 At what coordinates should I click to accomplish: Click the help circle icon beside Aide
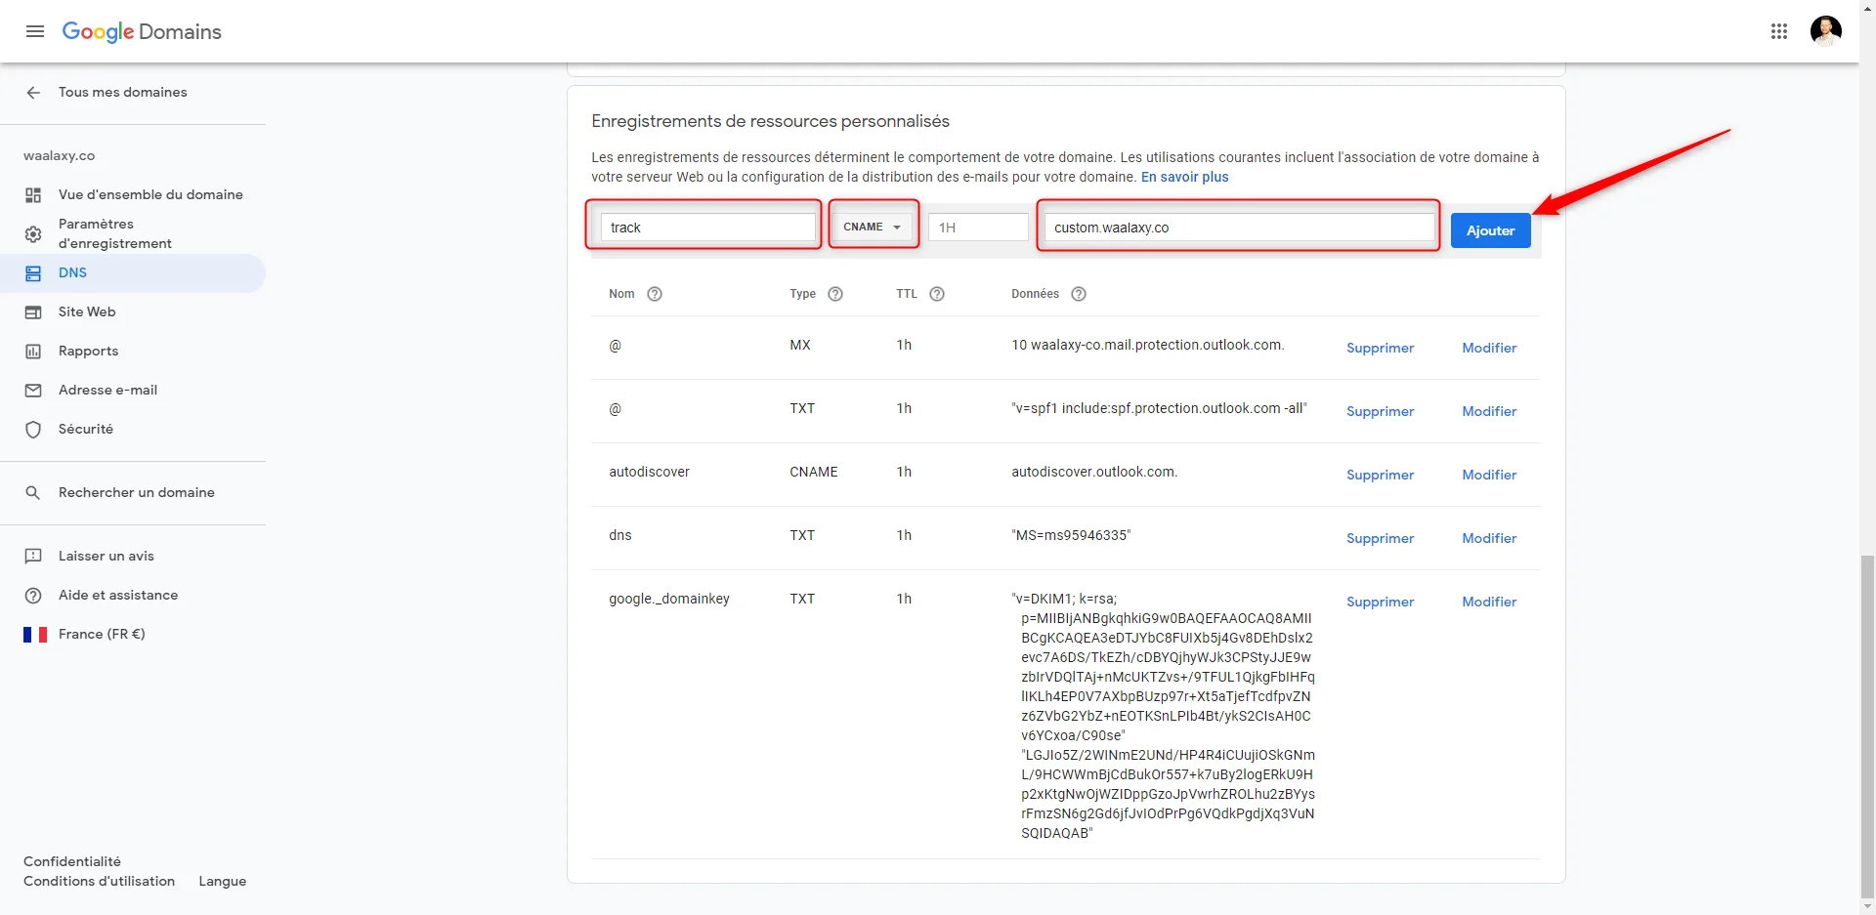pyautogui.click(x=33, y=596)
